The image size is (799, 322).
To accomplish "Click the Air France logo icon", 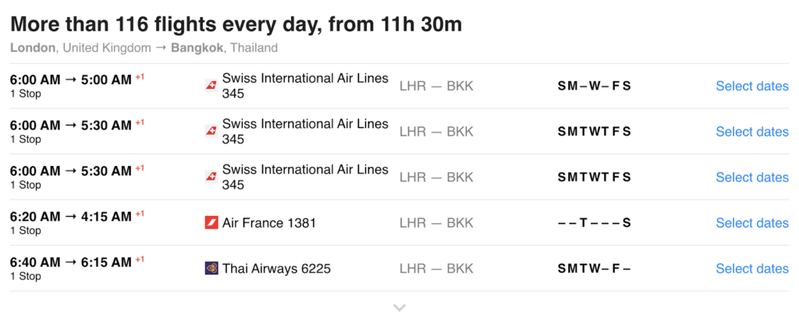I will 210,223.
